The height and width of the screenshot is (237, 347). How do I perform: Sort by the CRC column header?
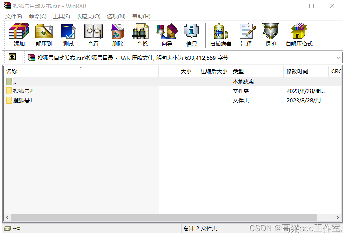coord(335,72)
